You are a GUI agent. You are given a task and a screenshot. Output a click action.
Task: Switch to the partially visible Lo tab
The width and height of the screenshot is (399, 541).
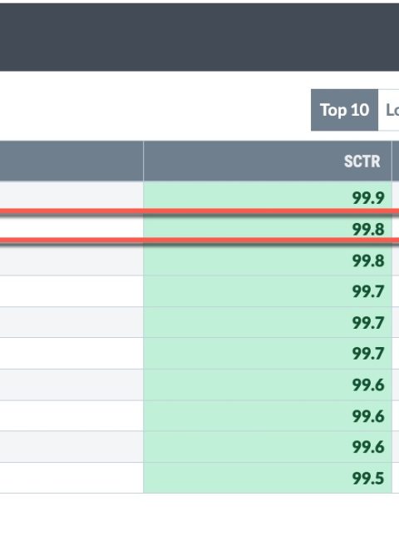(389, 110)
